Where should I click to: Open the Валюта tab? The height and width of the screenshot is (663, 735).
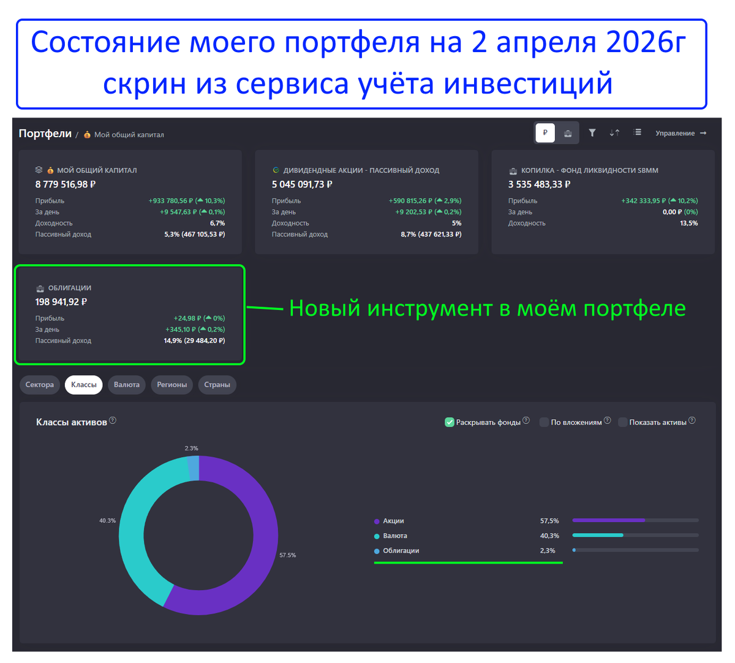pos(127,385)
